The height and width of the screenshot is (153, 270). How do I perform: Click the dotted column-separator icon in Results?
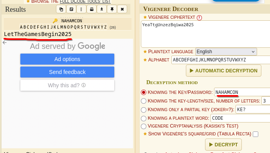pos(81,9)
